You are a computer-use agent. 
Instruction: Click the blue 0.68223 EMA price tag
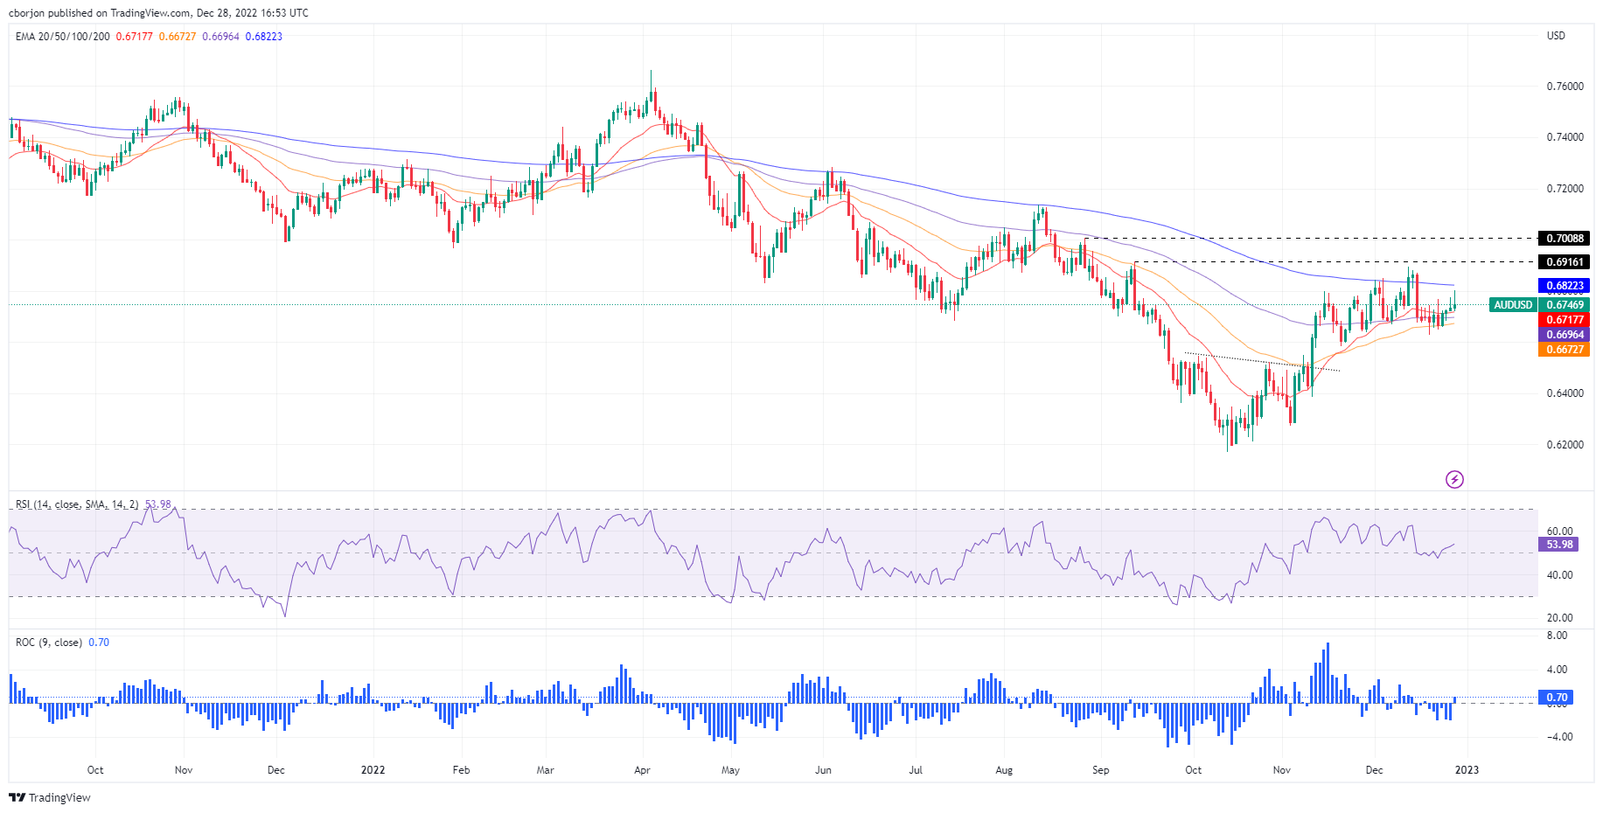1565,286
